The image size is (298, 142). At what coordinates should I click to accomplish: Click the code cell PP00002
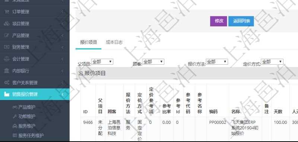point(218,122)
